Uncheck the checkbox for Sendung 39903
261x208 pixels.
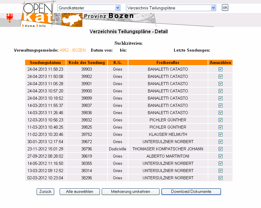(220, 69)
